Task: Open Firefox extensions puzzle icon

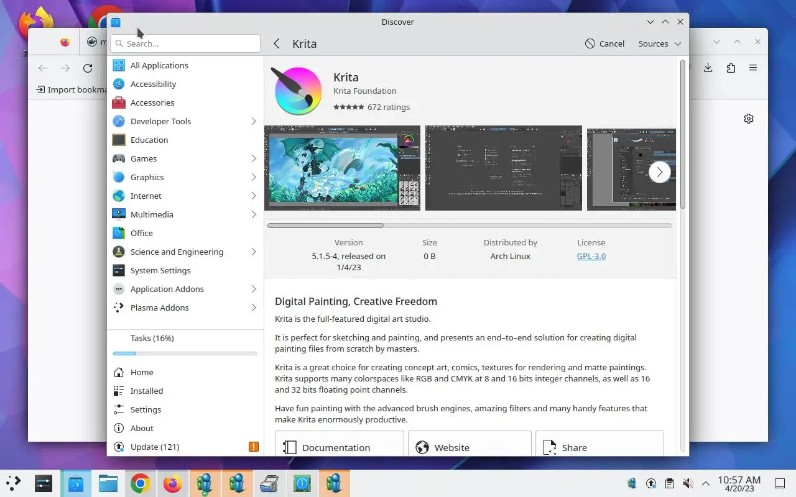Action: (731, 68)
